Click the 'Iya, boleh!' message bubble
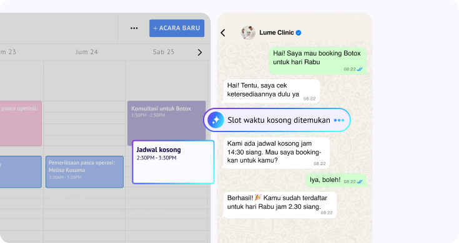This screenshot has height=243, width=459. click(x=336, y=180)
